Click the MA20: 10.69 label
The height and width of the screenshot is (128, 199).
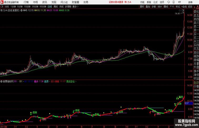(52, 11)
